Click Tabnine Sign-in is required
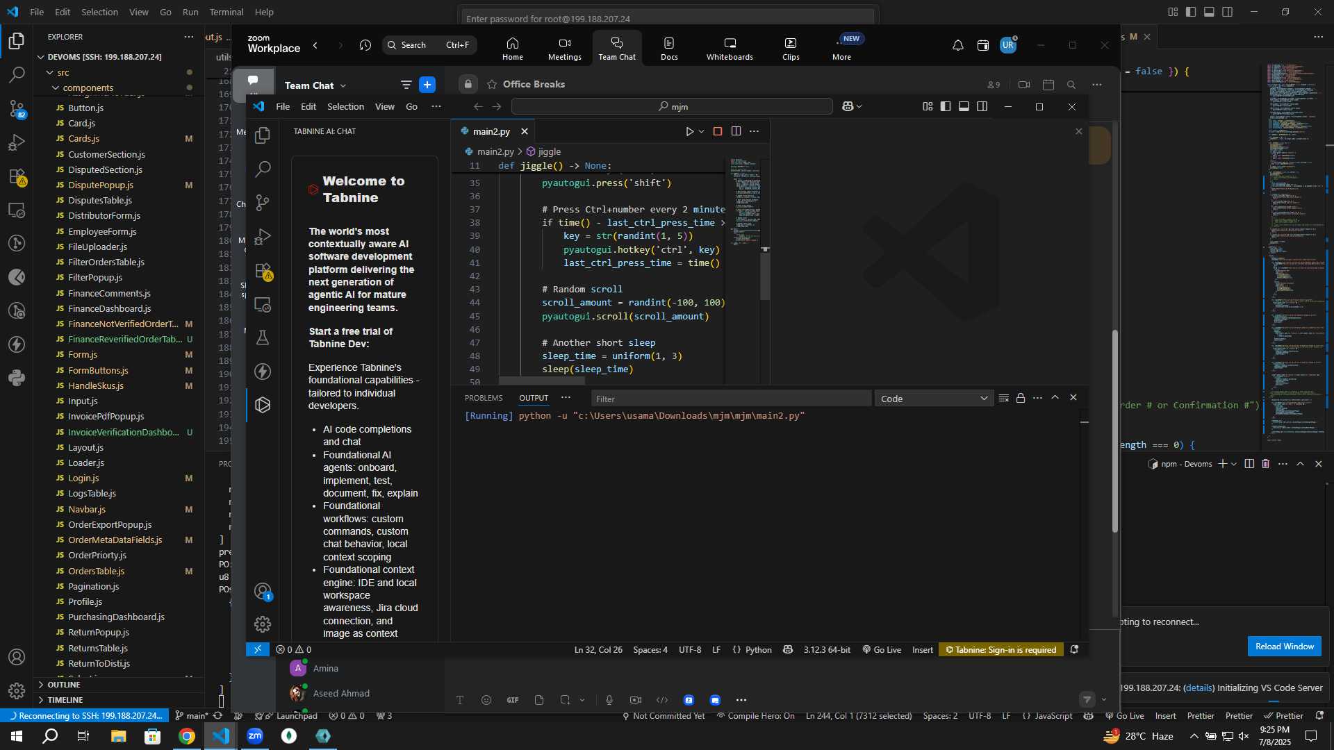Image resolution: width=1334 pixels, height=750 pixels. click(1000, 650)
